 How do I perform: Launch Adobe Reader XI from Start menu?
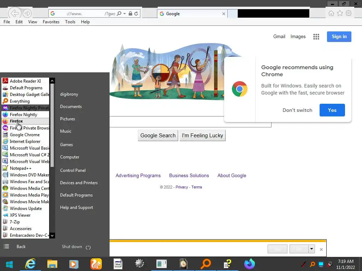click(x=25, y=81)
